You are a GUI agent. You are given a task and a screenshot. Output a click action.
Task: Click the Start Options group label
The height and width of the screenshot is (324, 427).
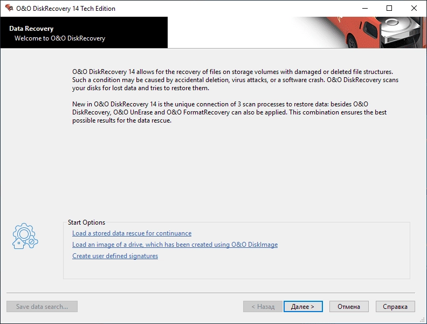(86, 222)
